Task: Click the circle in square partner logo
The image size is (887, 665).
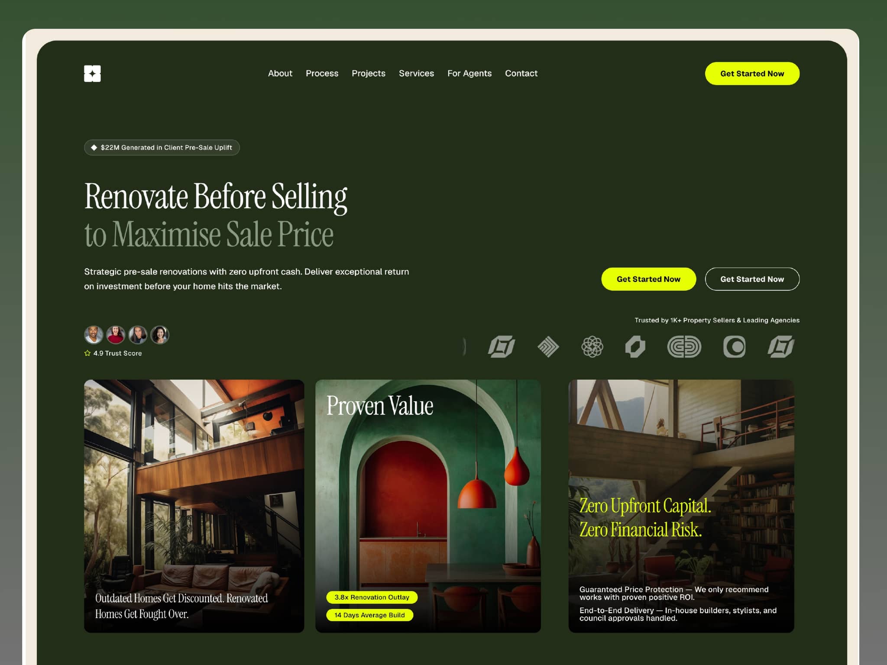Action: pos(734,347)
